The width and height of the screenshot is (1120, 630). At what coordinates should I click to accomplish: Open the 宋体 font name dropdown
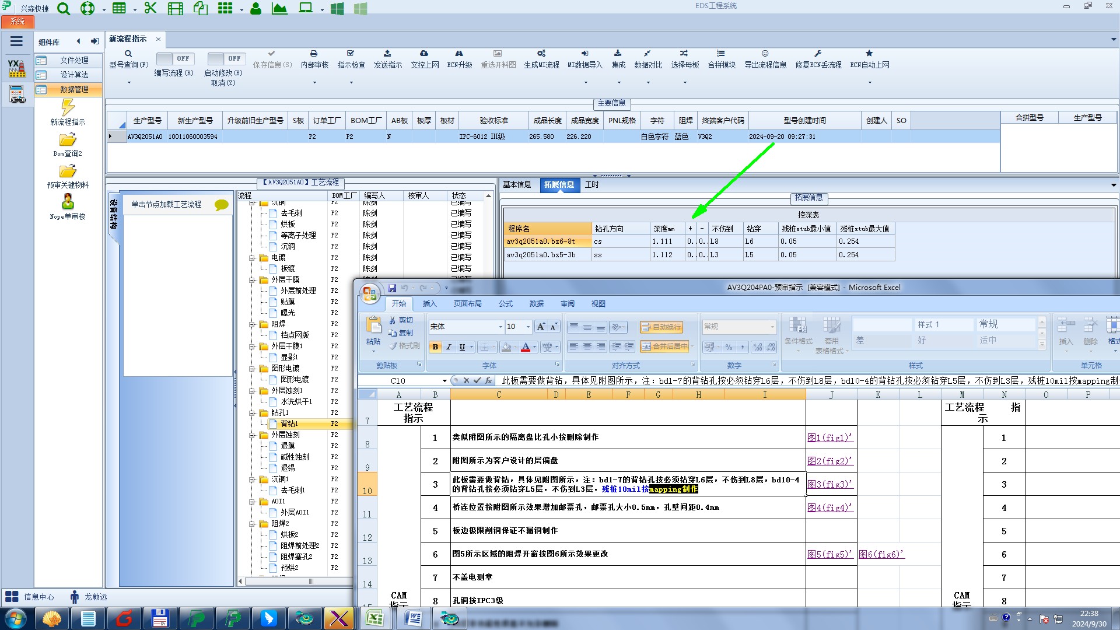pos(500,327)
